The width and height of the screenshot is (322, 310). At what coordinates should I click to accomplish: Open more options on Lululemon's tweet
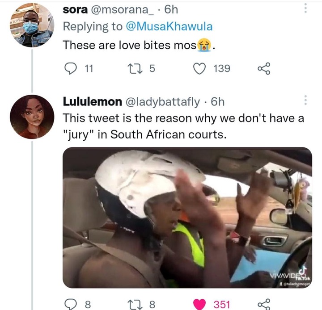(x=305, y=100)
